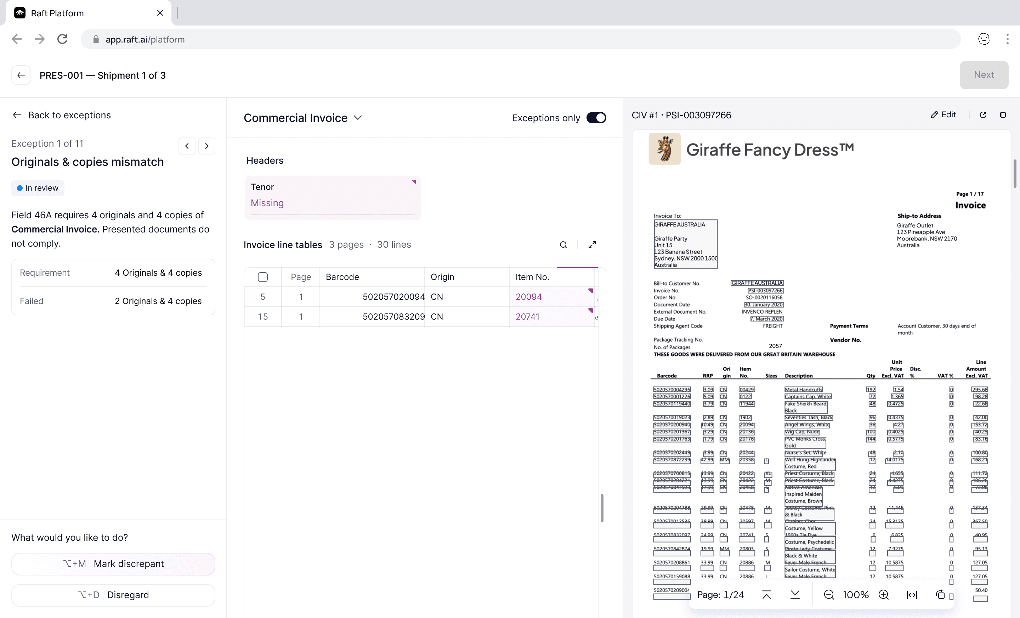Viewport: 1020px width, 618px height.
Task: Click barcode 502057083209 cell
Action: coord(372,317)
